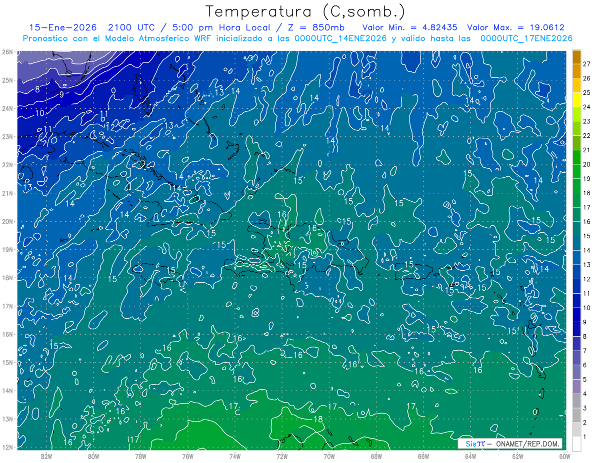Click the "9" contour label on the map
This screenshot has width=600, height=463.
(61, 94)
